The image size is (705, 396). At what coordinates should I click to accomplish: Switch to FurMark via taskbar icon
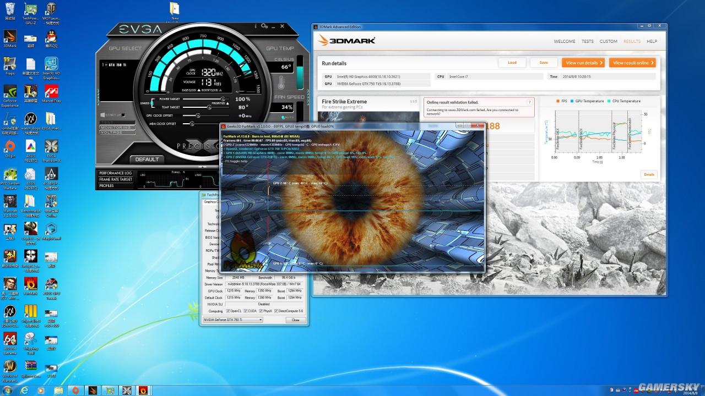click(x=143, y=390)
